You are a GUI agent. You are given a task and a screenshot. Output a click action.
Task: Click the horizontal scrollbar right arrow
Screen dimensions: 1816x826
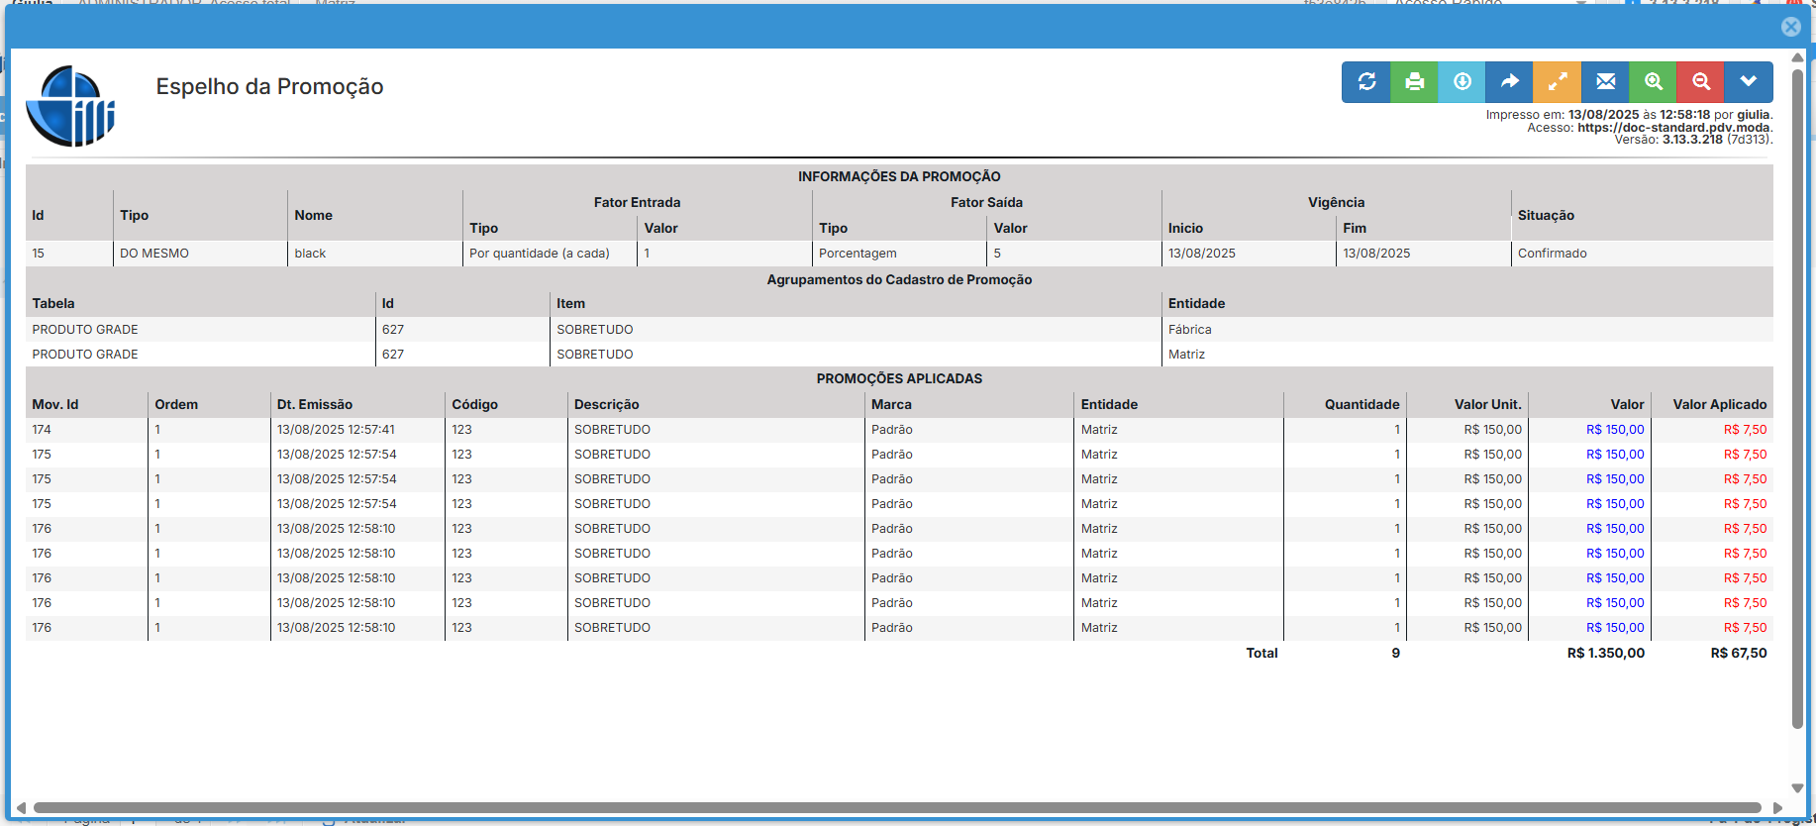pyautogui.click(x=1777, y=808)
